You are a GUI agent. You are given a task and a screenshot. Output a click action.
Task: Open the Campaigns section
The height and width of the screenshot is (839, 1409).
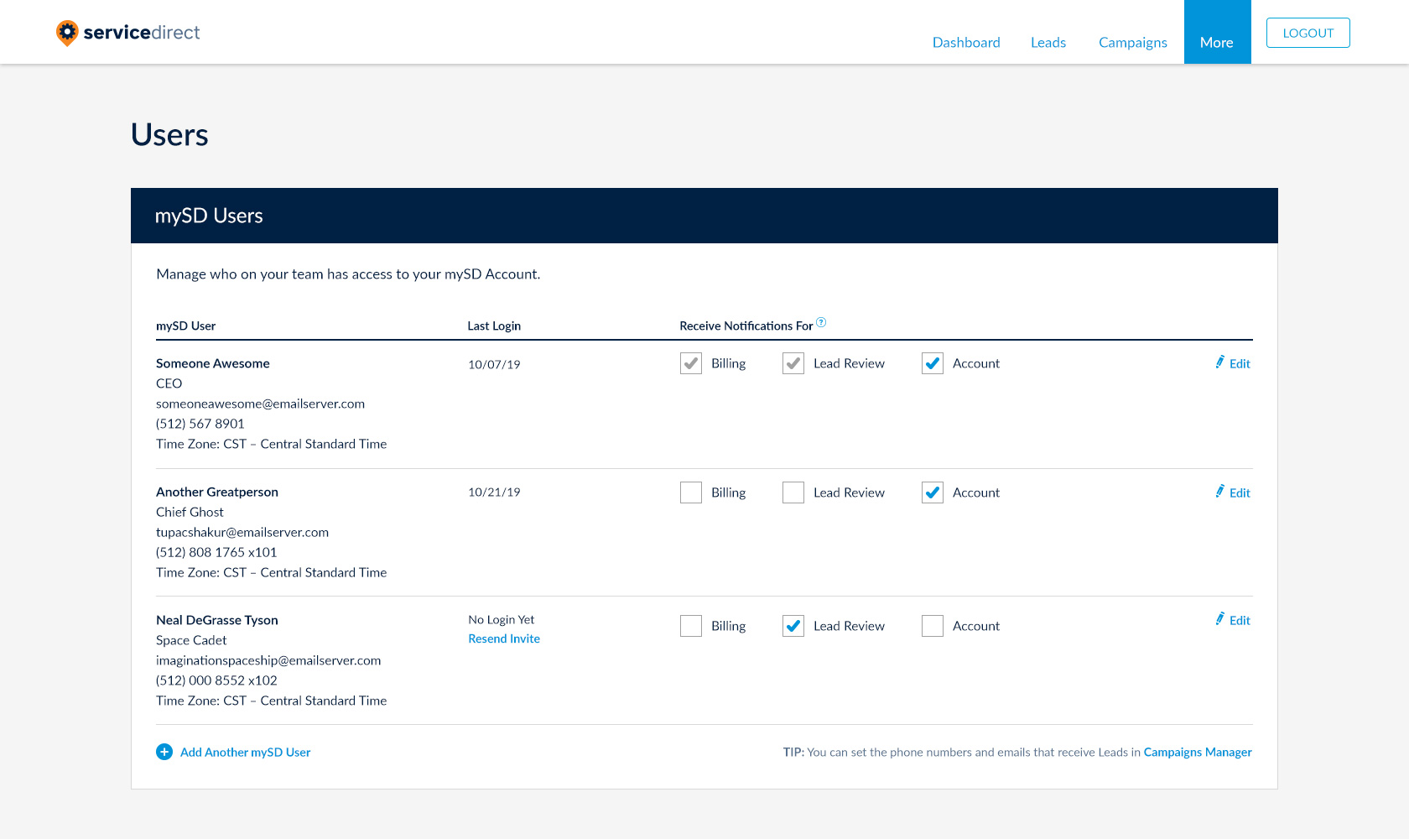[x=1133, y=42]
